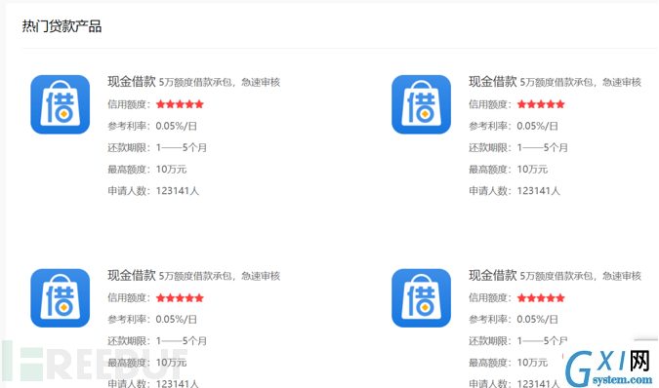Click 还款期限 1——5个月 in top-right card
659x388 pixels.
point(518,147)
